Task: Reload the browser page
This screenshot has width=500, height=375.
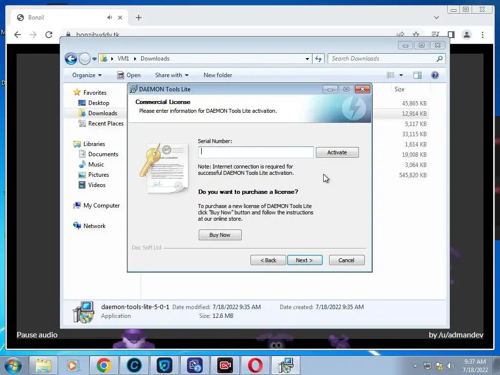Action: click(49, 35)
